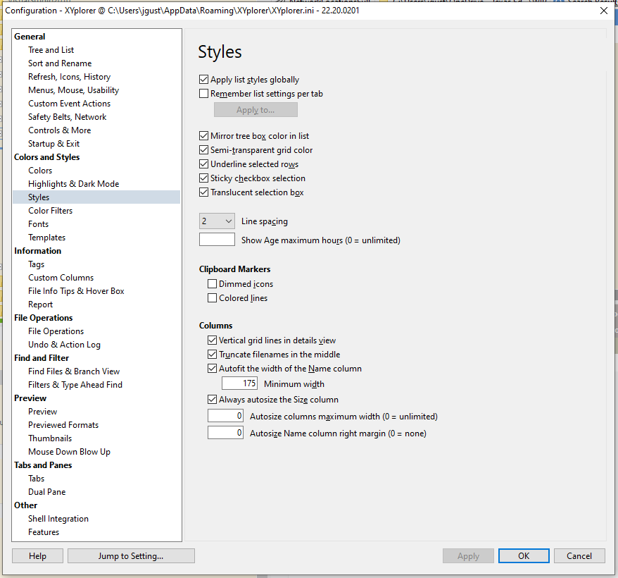
Task: Click the Jump to Setting button
Action: (x=130, y=556)
